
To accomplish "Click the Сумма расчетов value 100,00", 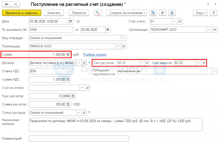I will tap(47, 104).
